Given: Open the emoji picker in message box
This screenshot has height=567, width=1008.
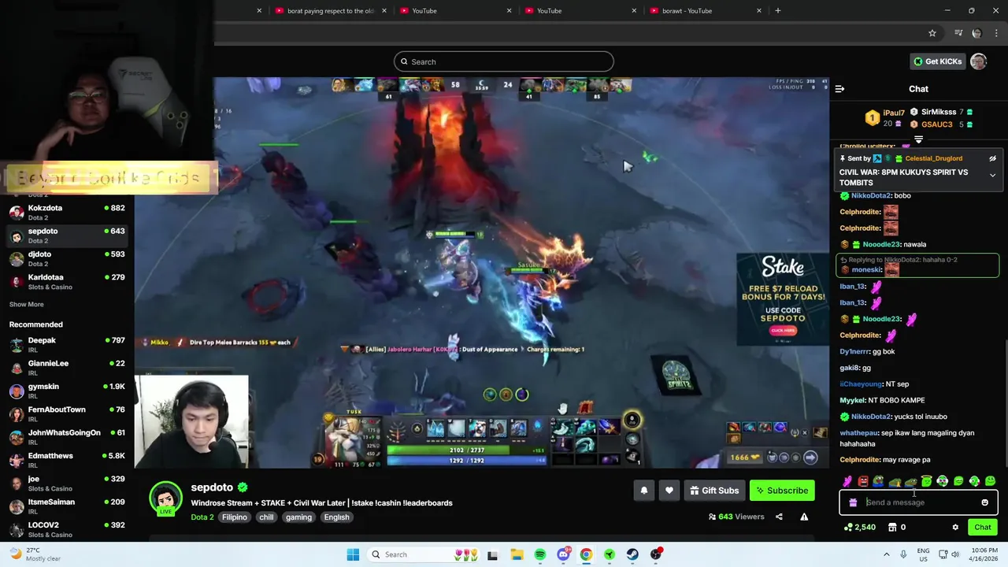Looking at the screenshot, I should [x=984, y=502].
